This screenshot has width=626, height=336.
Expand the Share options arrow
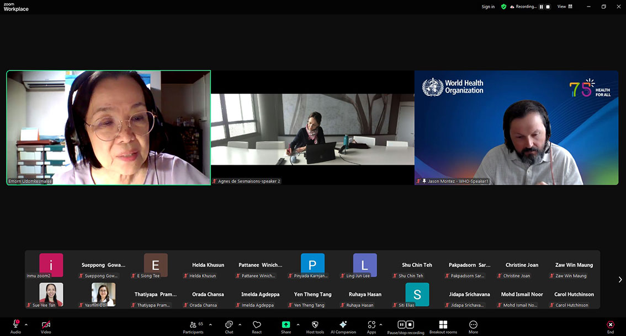298,324
